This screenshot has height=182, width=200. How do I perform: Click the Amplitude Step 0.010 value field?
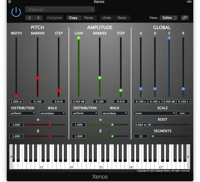pos(121,101)
